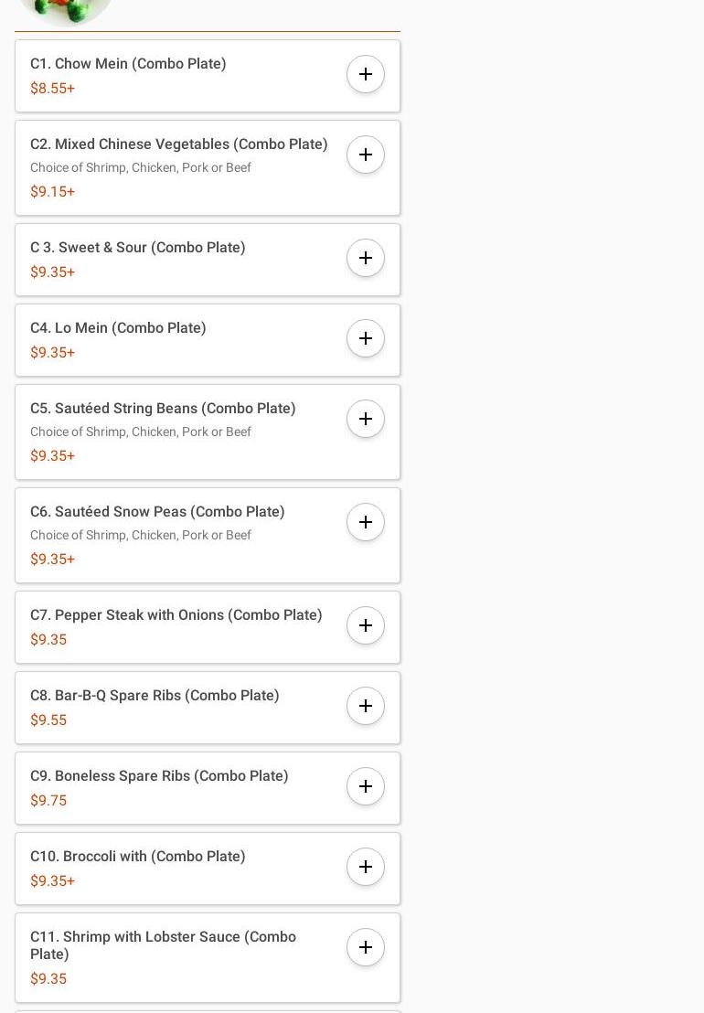Screen dimensions: 704x1013
Task: Click C2 protein choice description text
Action: pyautogui.click(x=141, y=167)
